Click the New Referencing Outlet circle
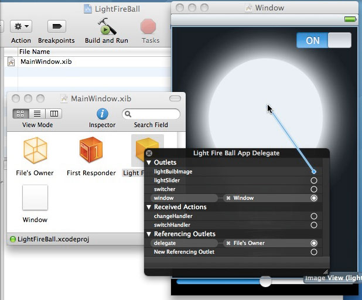 [x=314, y=252]
